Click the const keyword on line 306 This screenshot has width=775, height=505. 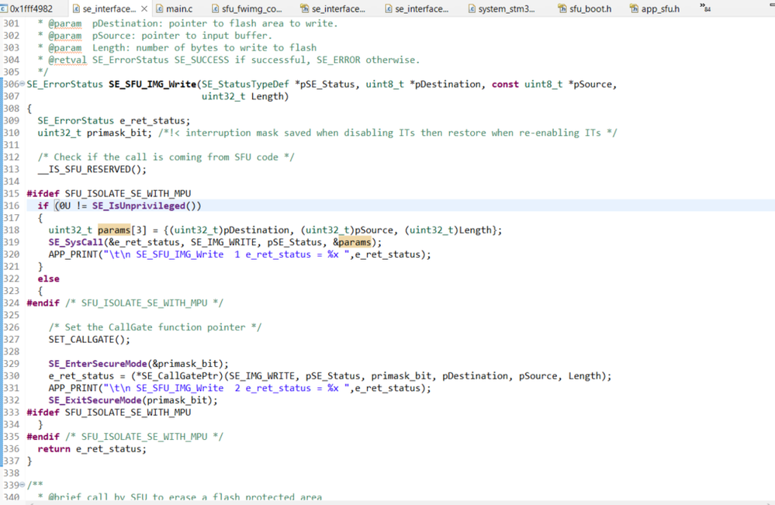[x=505, y=84]
